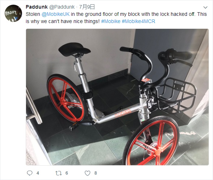
Task: Click the reply speech bubble icon
Action: 30,173
